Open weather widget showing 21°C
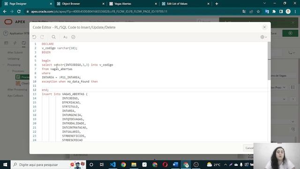The image size is (300, 169). coord(214,165)
